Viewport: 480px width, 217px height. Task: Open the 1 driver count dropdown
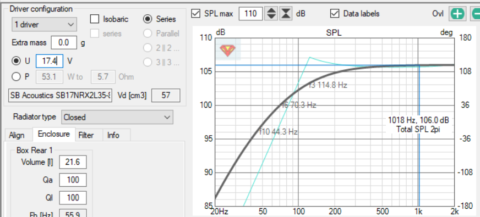(45, 25)
